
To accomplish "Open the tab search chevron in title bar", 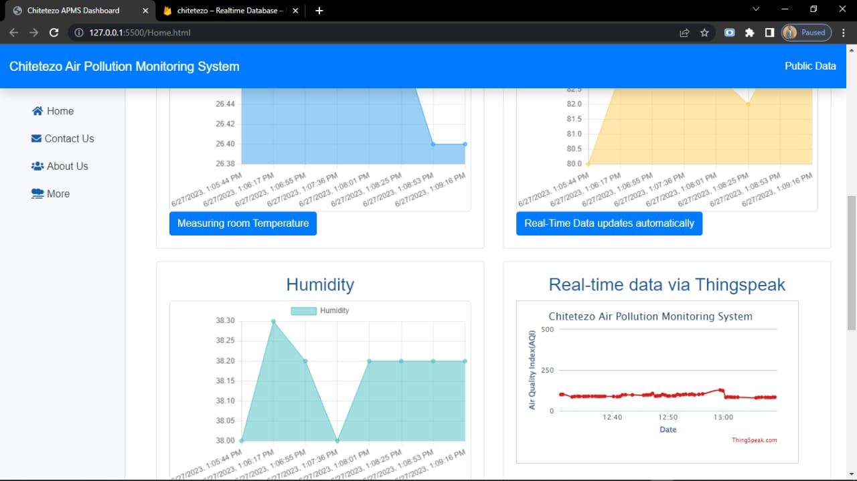I will pyautogui.click(x=756, y=9).
